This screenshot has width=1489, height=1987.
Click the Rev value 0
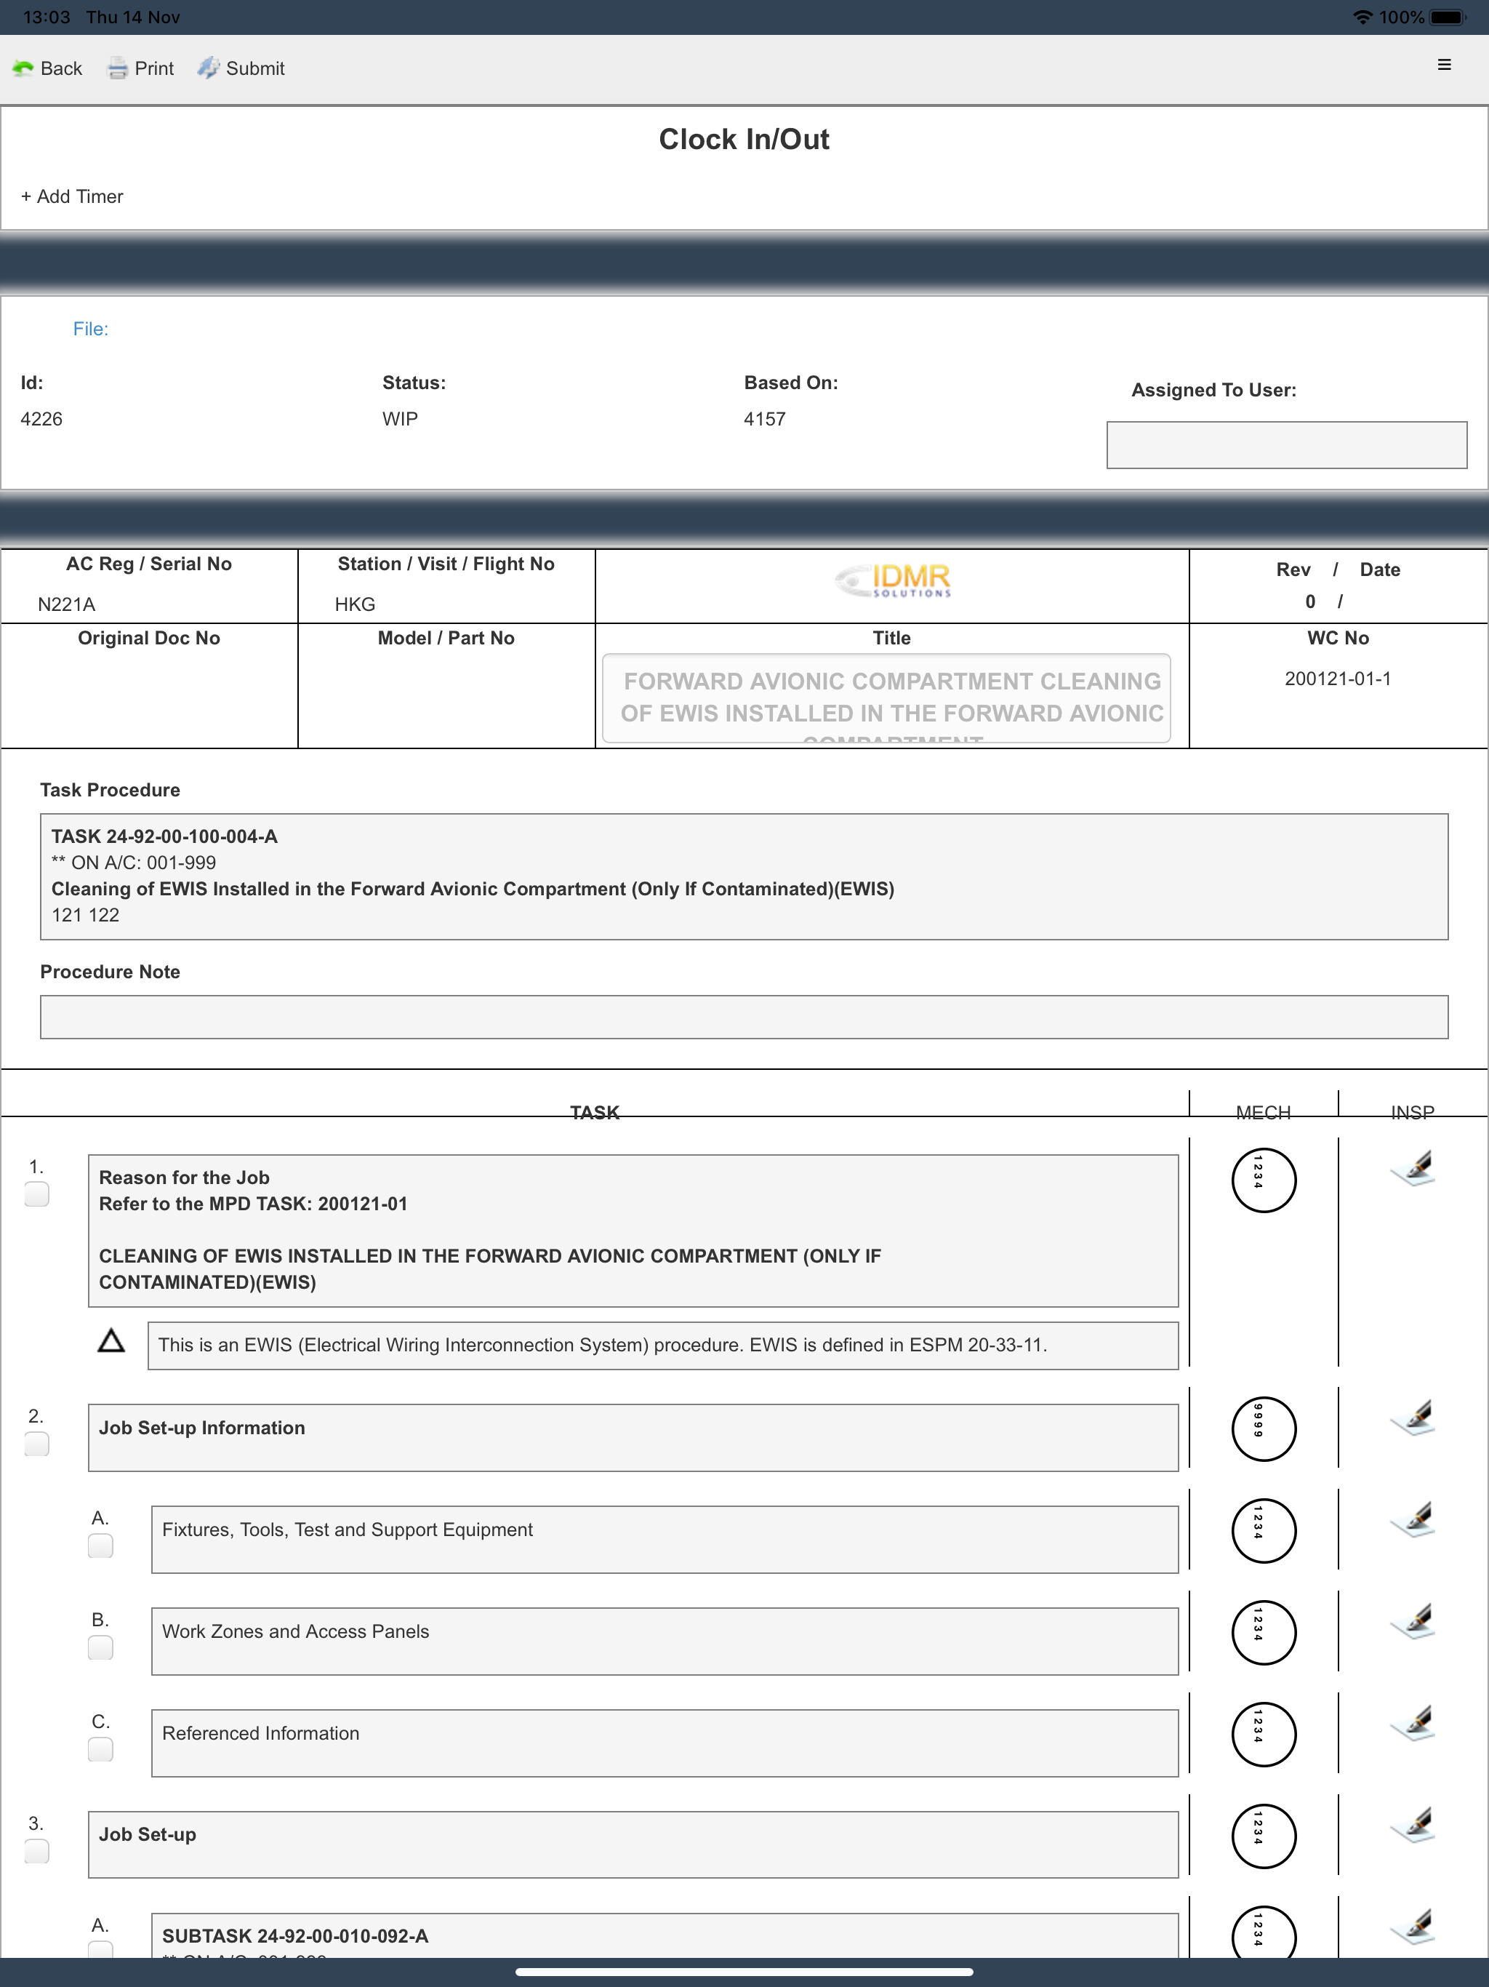tap(1310, 601)
